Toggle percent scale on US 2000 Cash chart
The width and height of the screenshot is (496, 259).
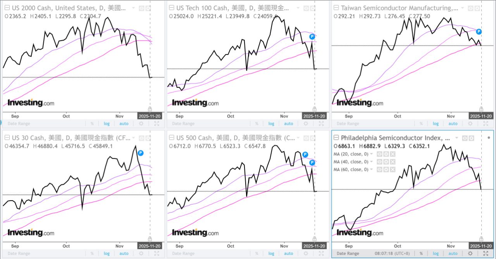[x=92, y=123]
